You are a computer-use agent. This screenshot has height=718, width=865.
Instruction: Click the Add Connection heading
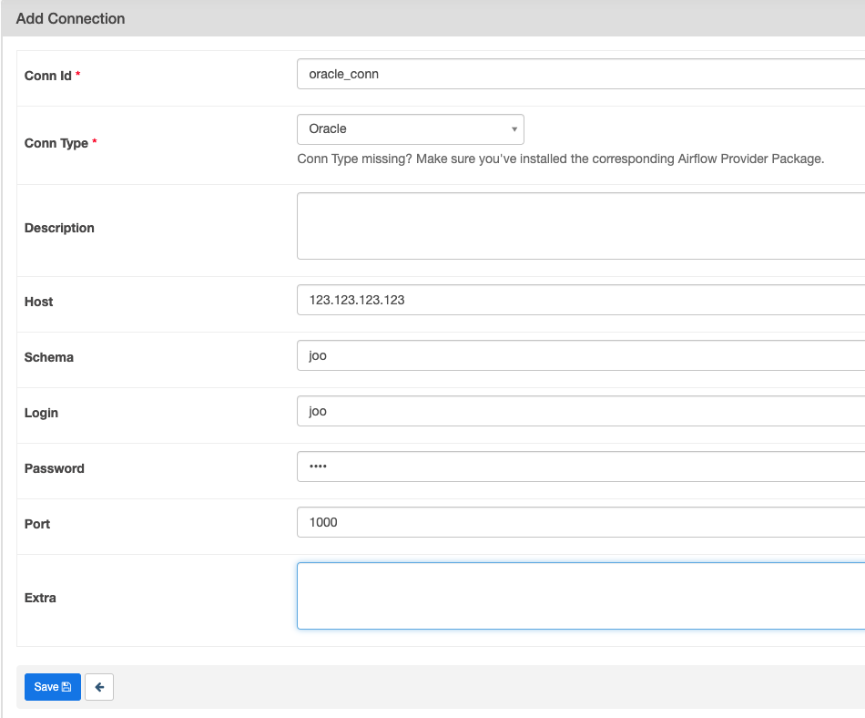click(x=71, y=19)
